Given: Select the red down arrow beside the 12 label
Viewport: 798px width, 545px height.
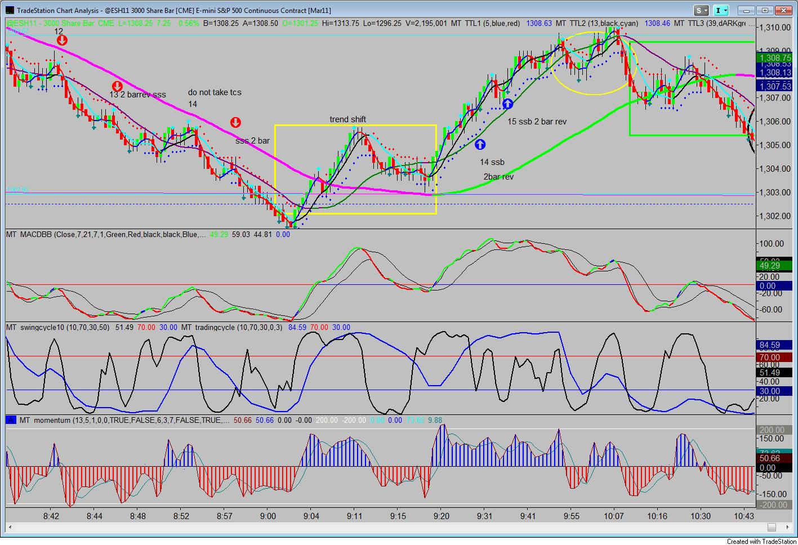Looking at the screenshot, I should [x=62, y=40].
